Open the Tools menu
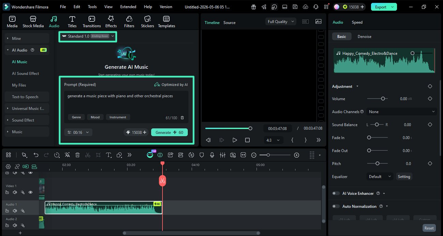 (92, 7)
